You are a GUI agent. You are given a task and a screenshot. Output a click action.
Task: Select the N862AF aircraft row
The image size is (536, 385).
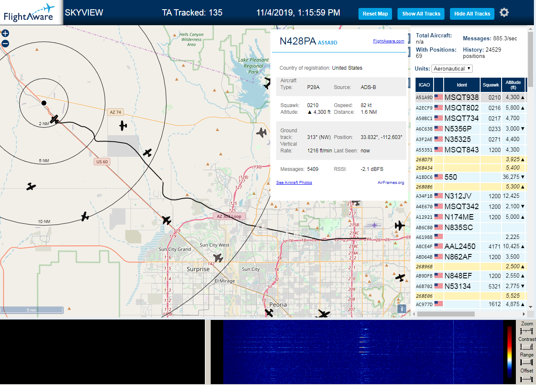471,257
